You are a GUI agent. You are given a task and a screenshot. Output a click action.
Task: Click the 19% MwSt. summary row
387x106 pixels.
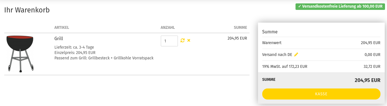(x=321, y=67)
